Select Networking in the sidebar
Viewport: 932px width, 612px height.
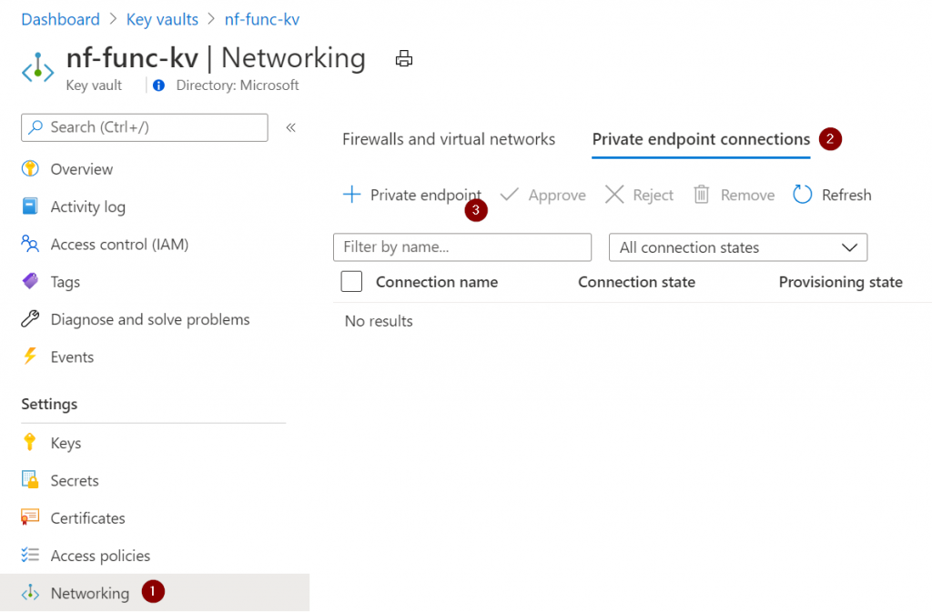click(x=155, y=592)
